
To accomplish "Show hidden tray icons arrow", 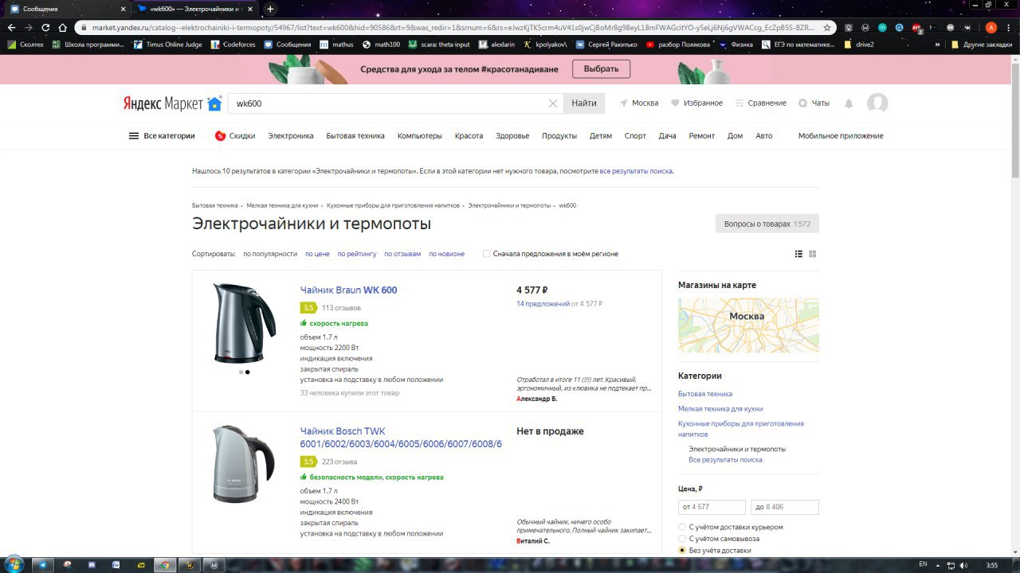I will (x=939, y=564).
